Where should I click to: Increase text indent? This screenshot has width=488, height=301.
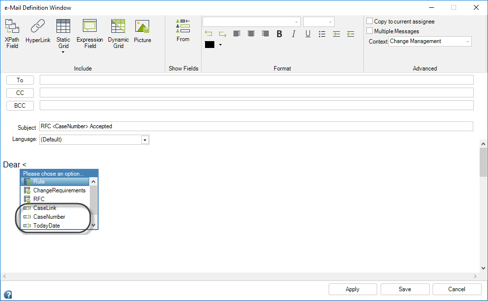click(336, 34)
